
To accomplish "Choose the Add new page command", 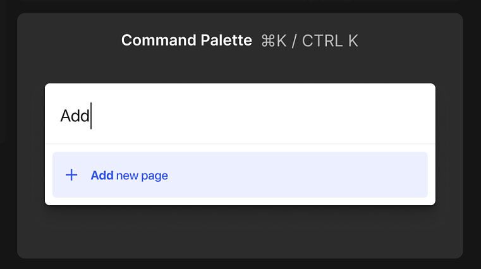I will [x=240, y=175].
